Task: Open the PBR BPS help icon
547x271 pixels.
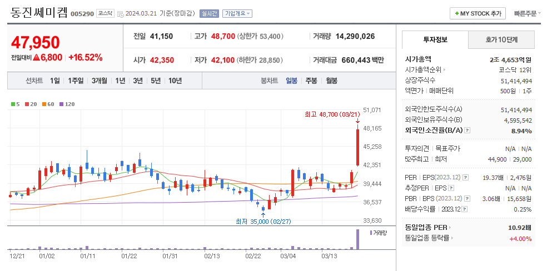Action: click(467, 199)
